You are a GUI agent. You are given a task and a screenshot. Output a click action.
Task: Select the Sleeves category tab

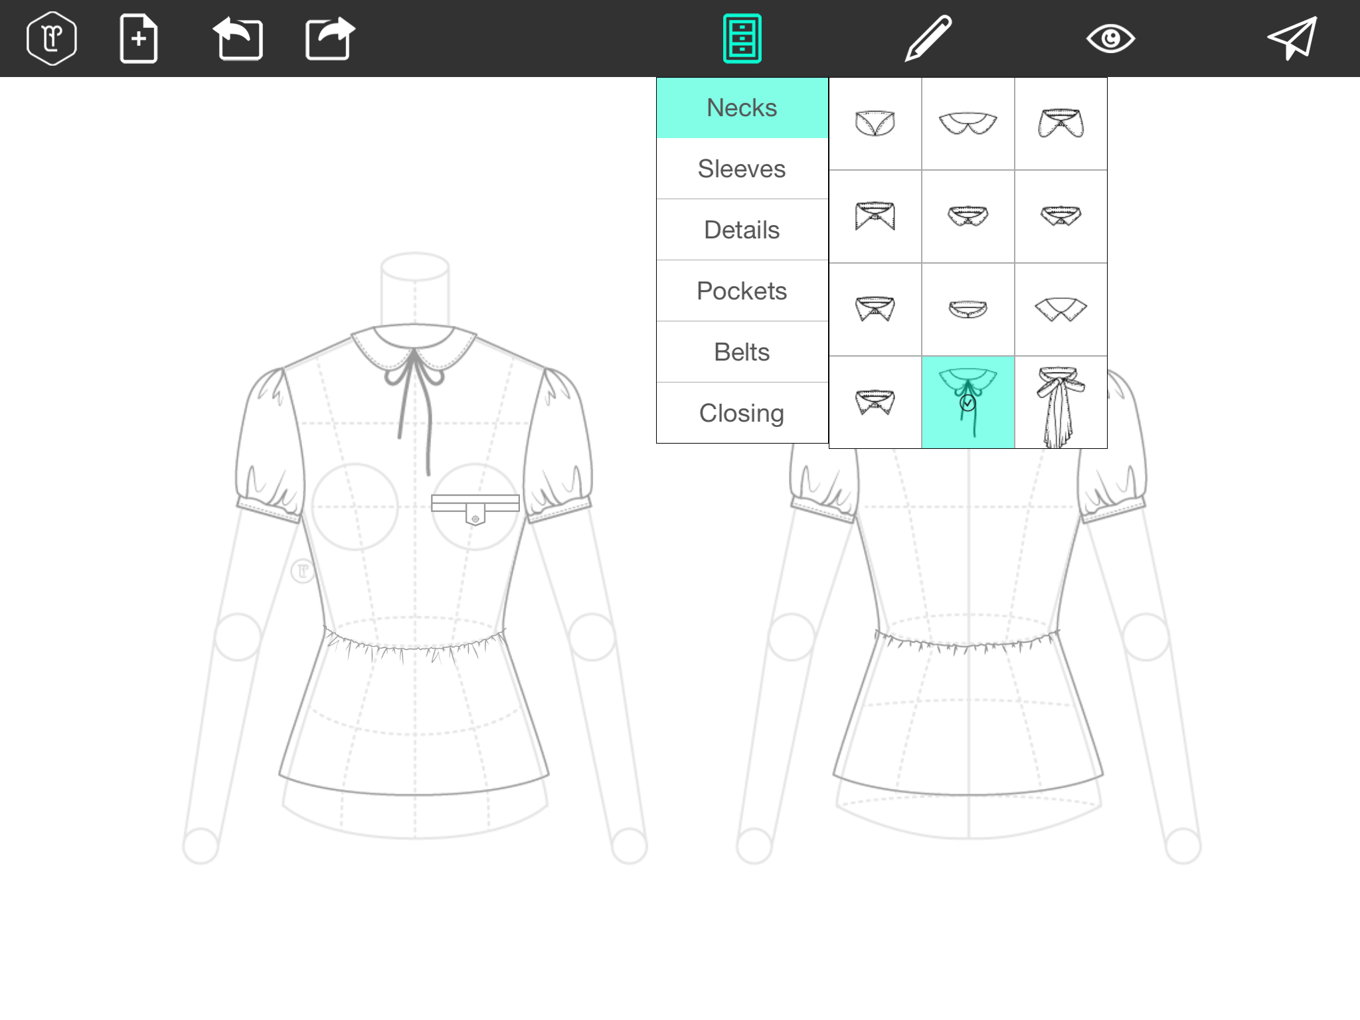pos(742,168)
